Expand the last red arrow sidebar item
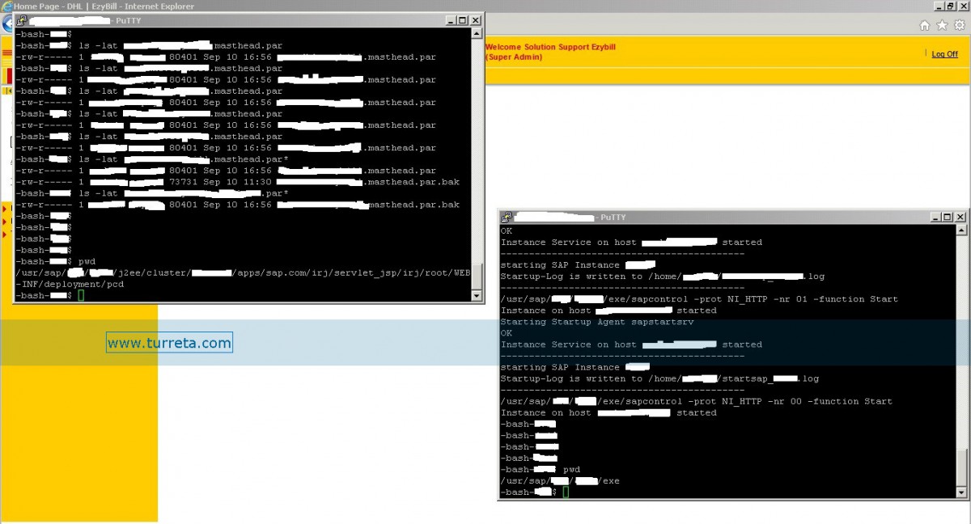971x524 pixels. [4, 235]
